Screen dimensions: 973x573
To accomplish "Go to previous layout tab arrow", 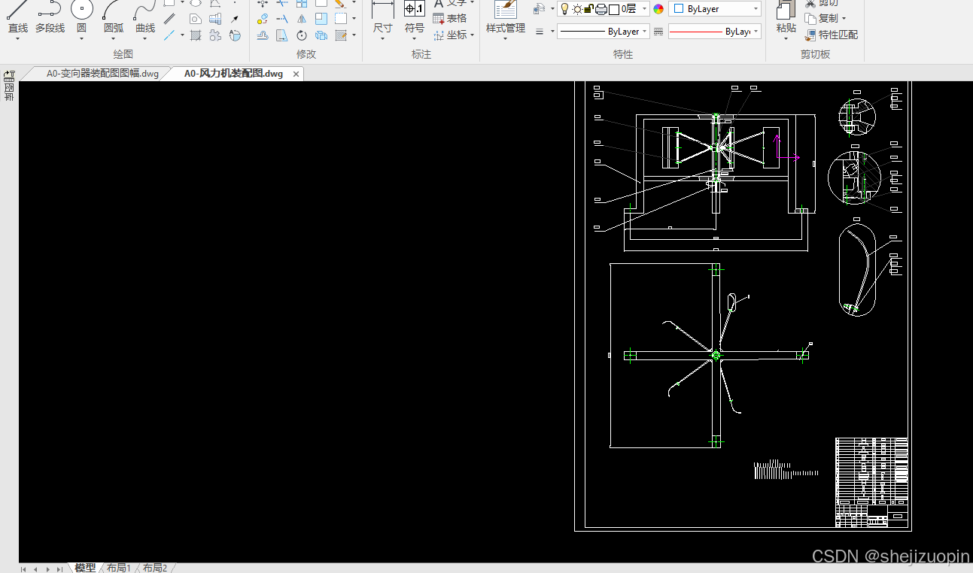I will pyautogui.click(x=35, y=569).
